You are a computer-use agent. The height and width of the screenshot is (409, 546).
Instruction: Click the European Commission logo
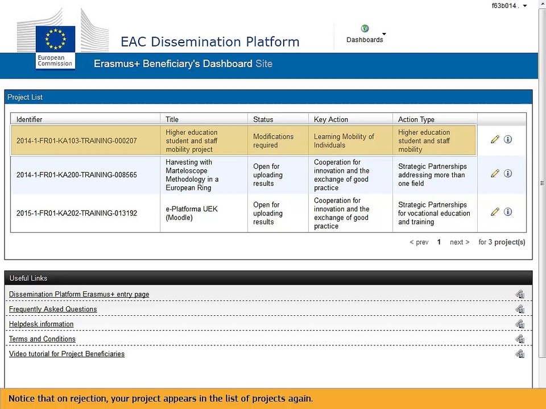click(x=55, y=47)
